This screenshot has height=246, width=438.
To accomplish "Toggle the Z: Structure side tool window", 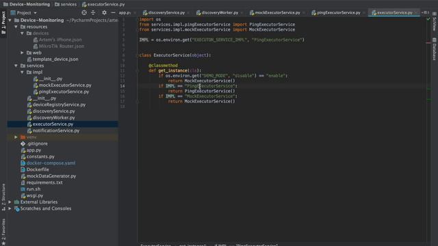I will tap(3, 197).
